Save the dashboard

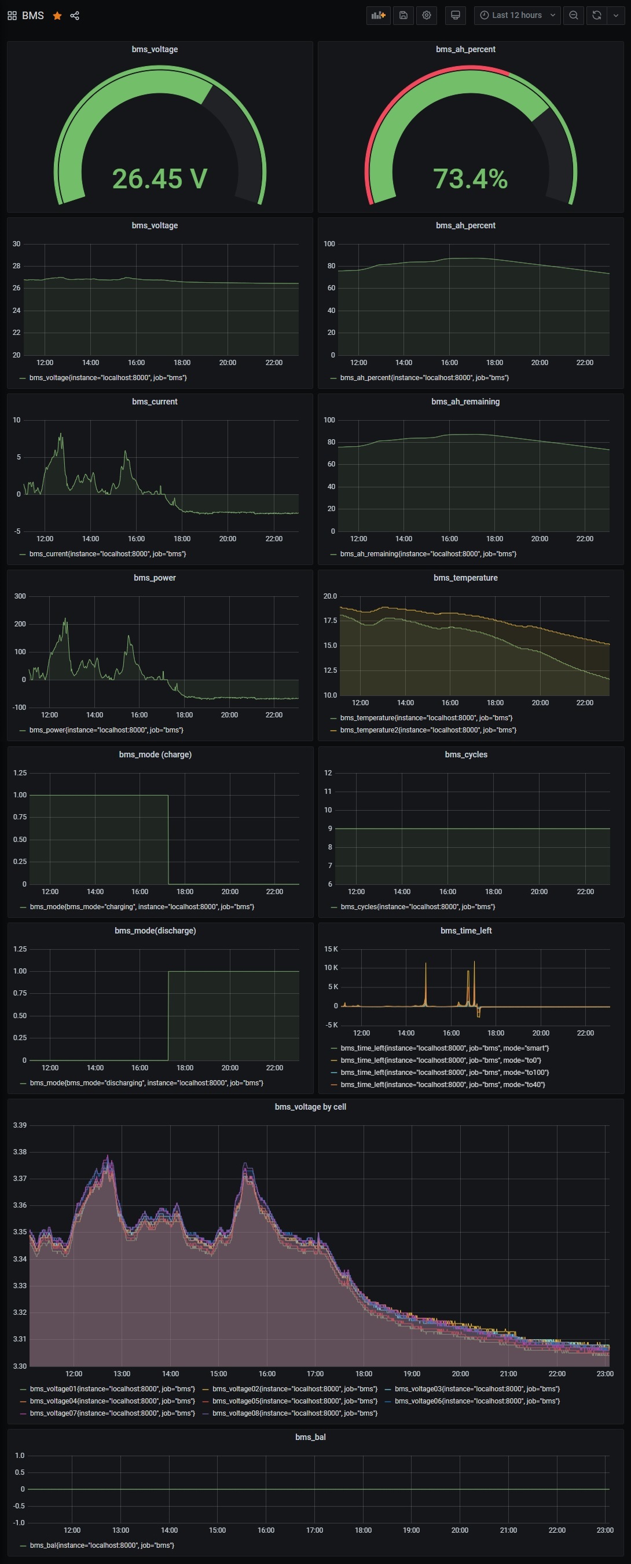point(403,15)
